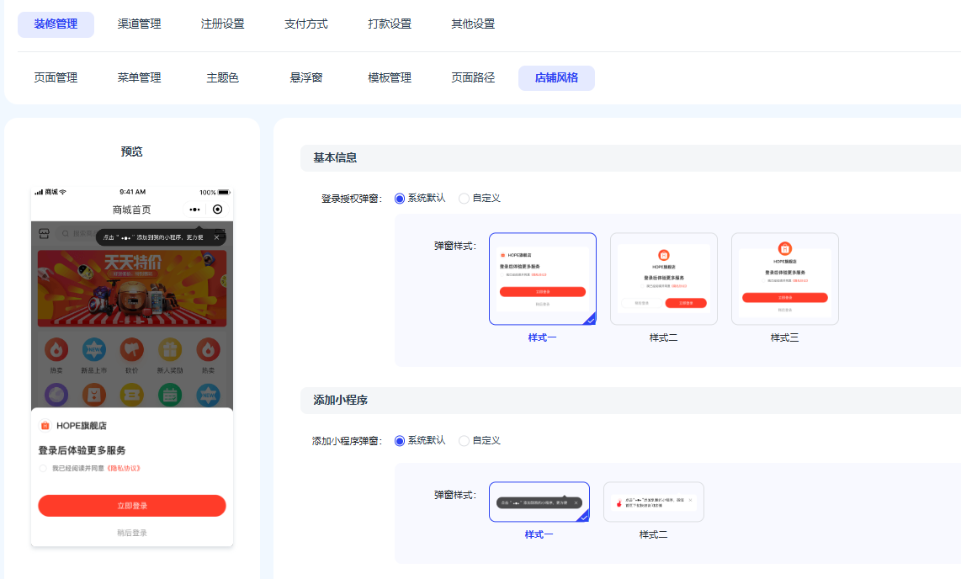The image size is (961, 579).
Task: Open the 渠道管理 top tab
Action: (139, 24)
